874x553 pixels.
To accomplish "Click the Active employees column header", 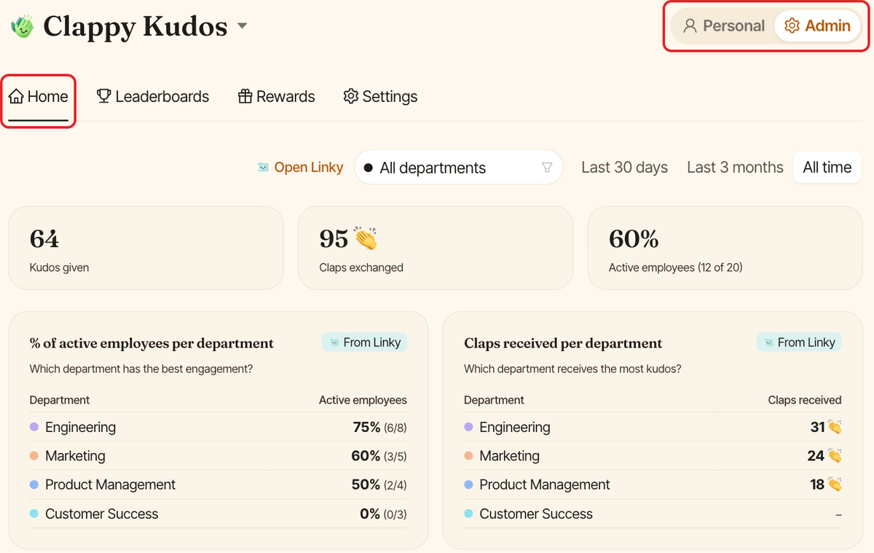I will (363, 400).
